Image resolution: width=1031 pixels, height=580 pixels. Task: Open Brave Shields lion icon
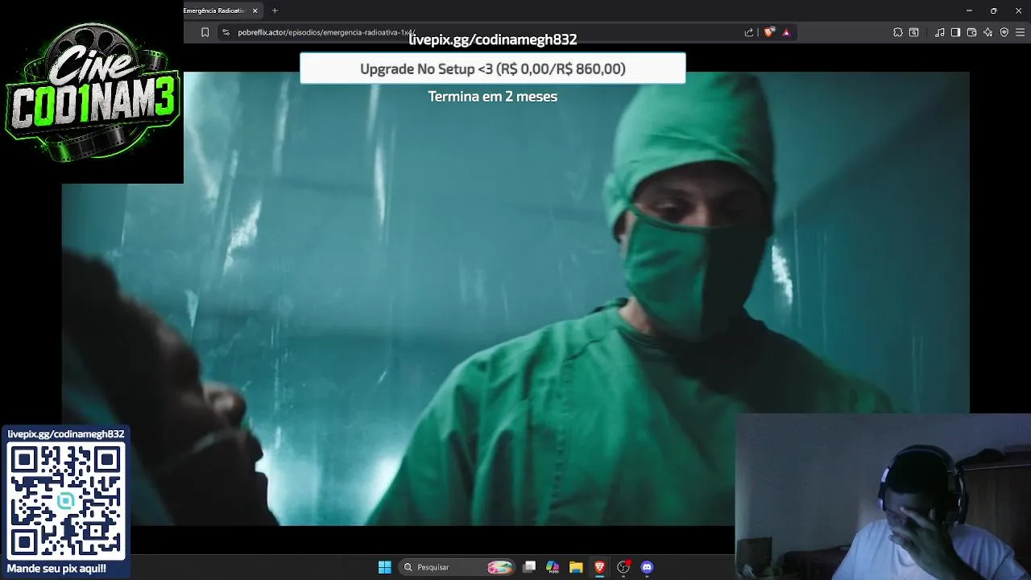[769, 32]
